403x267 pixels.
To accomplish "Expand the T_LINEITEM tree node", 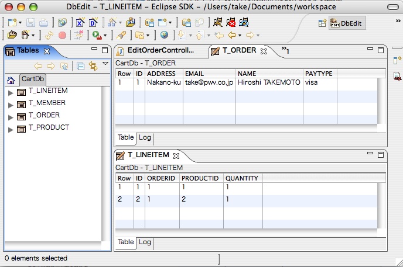I will coord(11,92).
